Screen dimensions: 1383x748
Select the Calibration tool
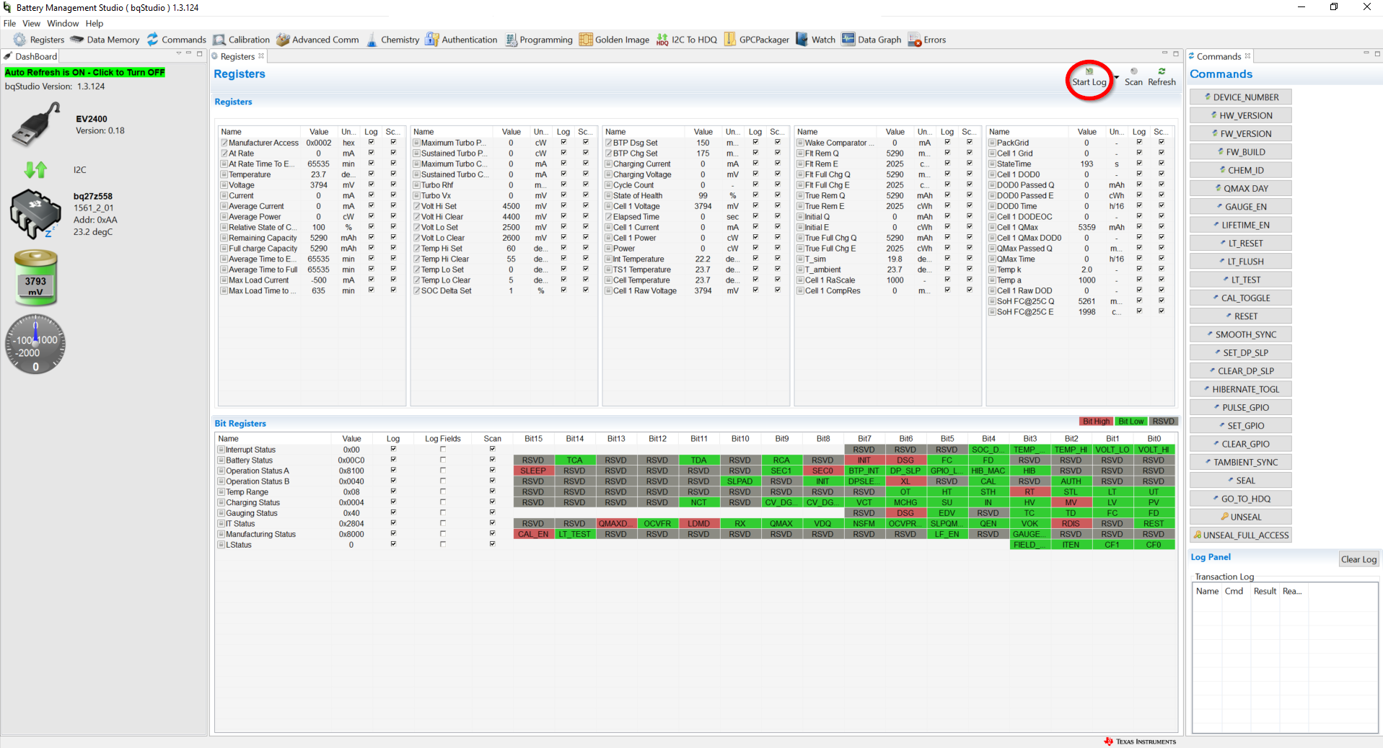pyautogui.click(x=242, y=40)
